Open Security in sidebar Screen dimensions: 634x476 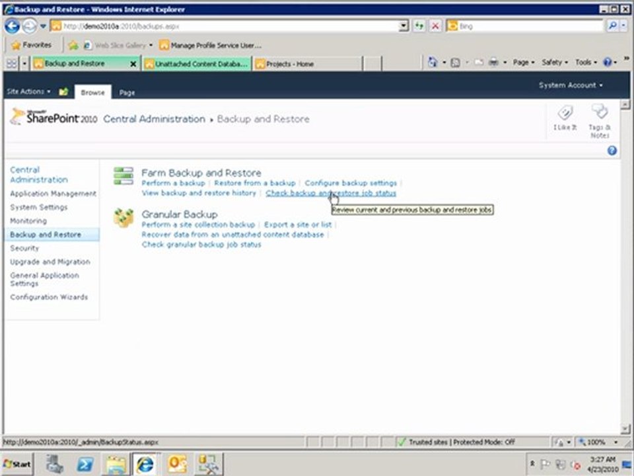(x=24, y=248)
